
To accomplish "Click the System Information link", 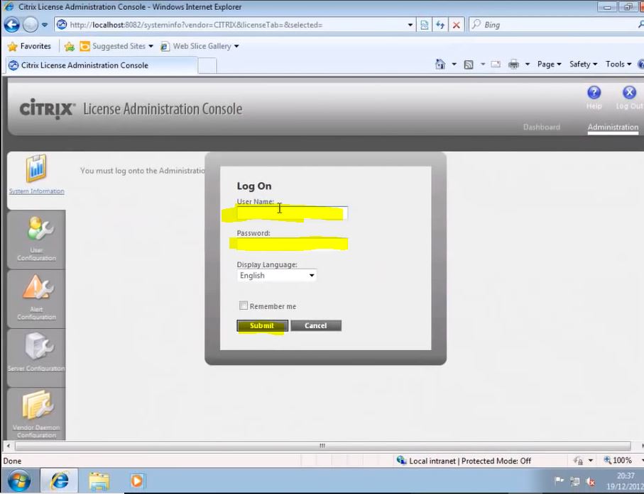I will coord(36,191).
